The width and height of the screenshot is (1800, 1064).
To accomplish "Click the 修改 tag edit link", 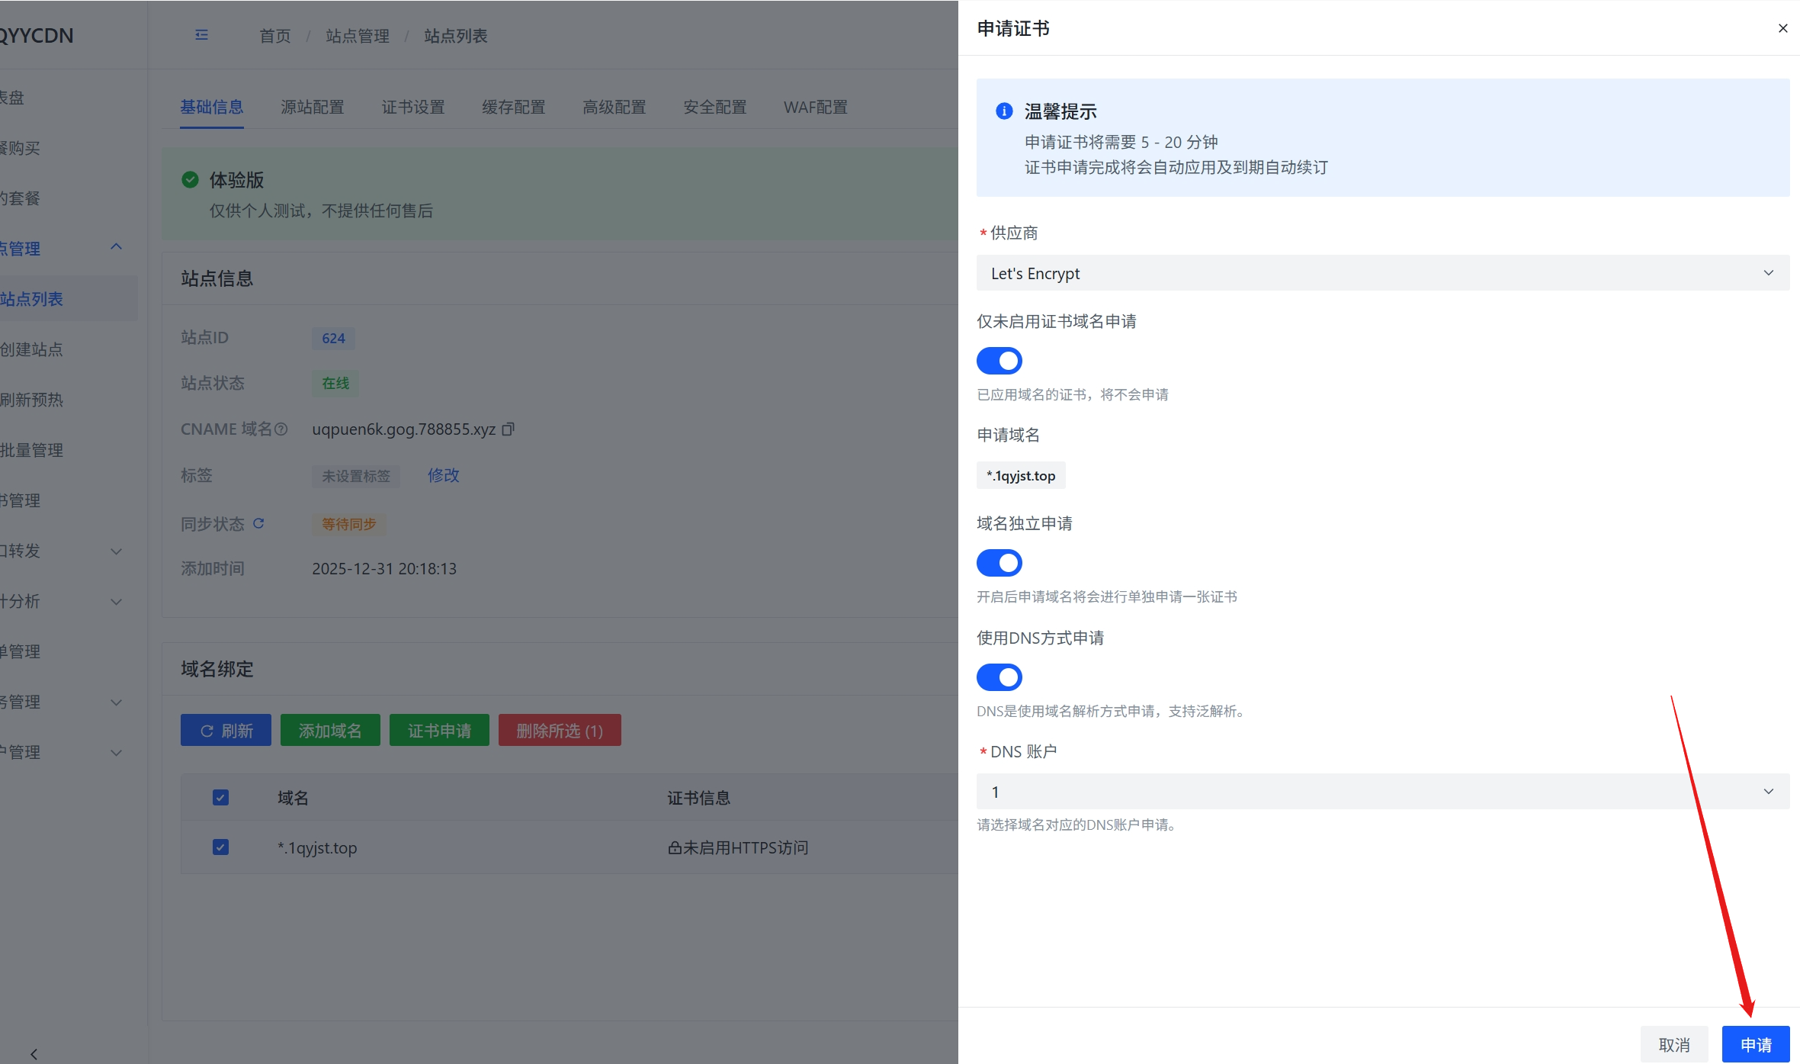I will coord(443,475).
